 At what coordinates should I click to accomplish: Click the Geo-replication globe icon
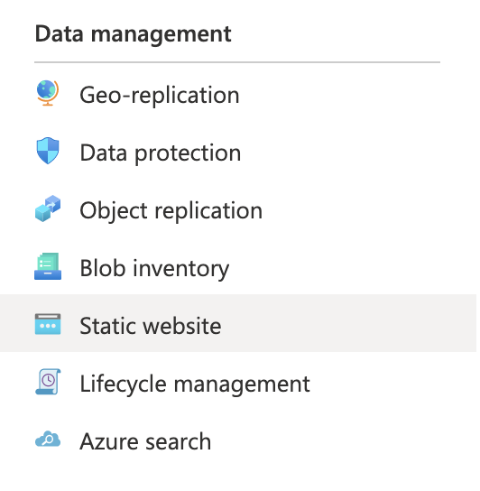(48, 93)
